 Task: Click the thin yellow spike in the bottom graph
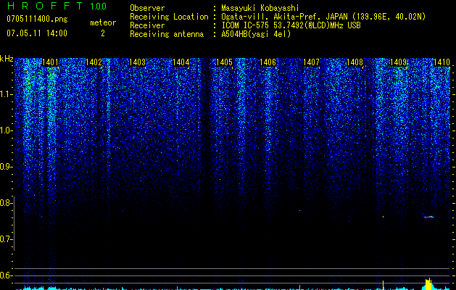(383, 285)
